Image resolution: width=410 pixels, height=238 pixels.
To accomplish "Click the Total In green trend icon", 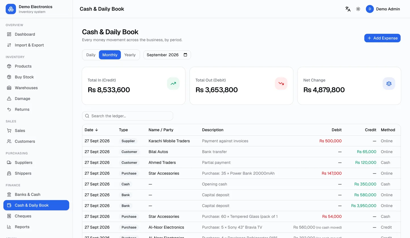I will click(173, 83).
